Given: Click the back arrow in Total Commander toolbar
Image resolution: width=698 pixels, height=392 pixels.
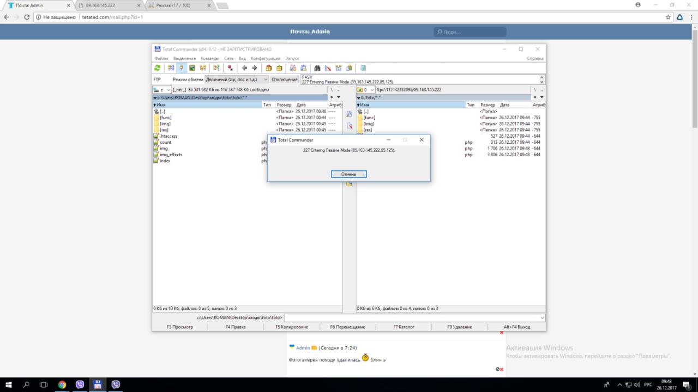Looking at the screenshot, I should tap(244, 68).
